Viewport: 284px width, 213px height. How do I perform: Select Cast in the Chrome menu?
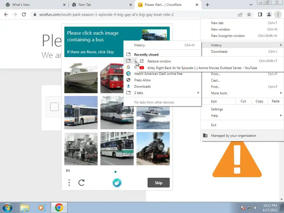tap(242, 80)
